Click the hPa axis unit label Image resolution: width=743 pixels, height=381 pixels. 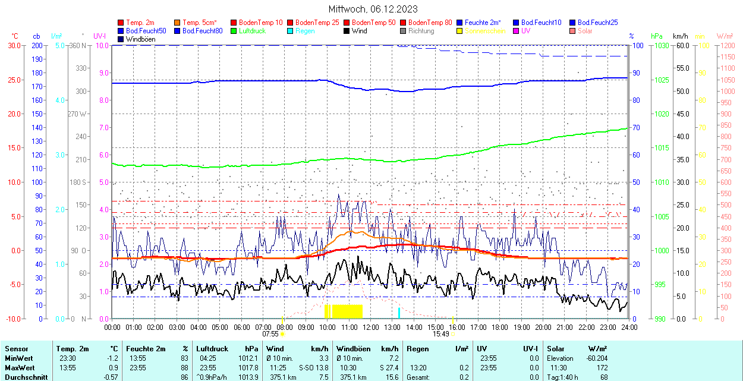pos(657,36)
